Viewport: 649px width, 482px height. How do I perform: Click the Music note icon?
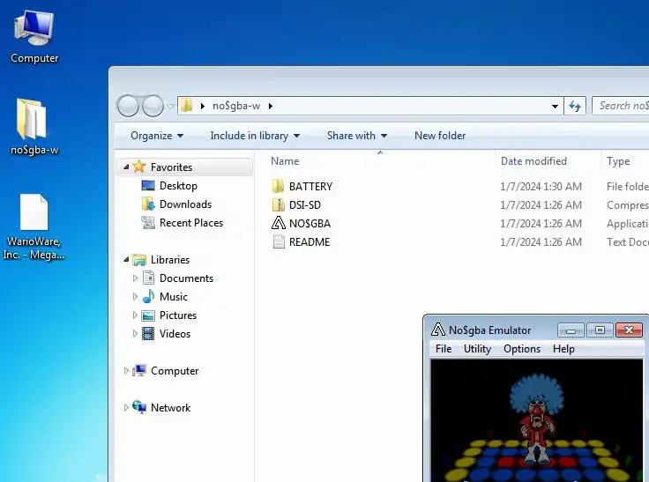(x=148, y=296)
